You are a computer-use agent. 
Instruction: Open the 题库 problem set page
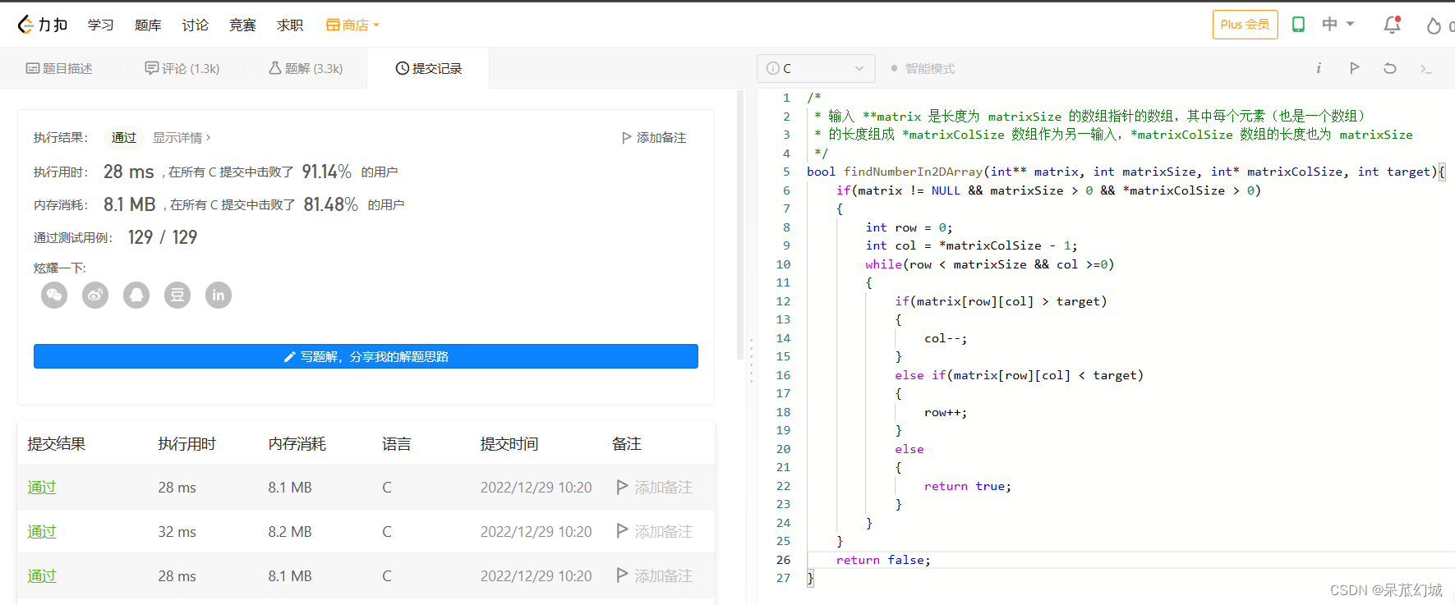pyautogui.click(x=148, y=25)
